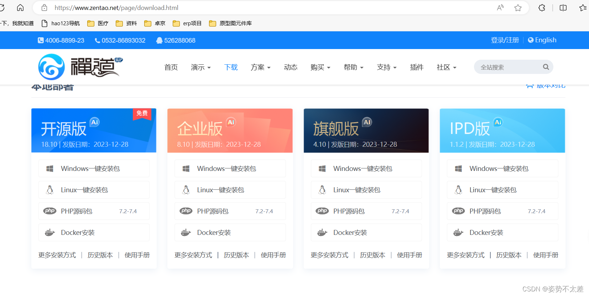The width and height of the screenshot is (589, 296).
Task: Open 历史版本 under 企业版
Action: click(x=236, y=255)
